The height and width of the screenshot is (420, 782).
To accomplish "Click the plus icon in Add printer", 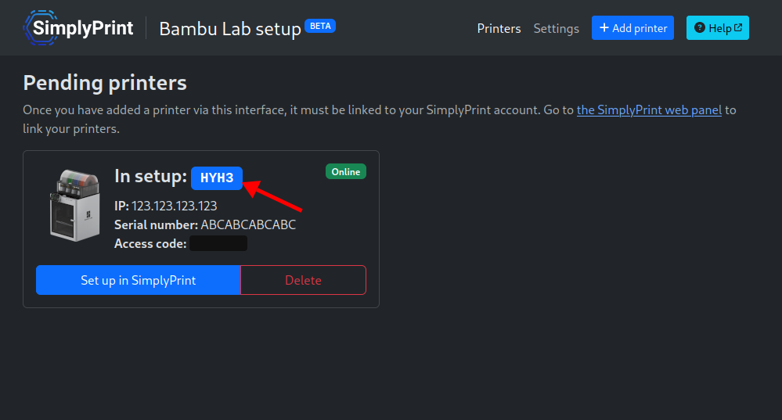I will [604, 28].
